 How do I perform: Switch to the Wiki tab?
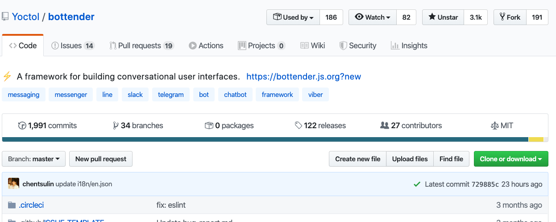[x=312, y=46]
